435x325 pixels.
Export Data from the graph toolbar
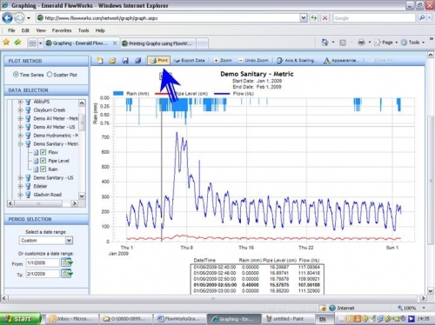point(190,61)
